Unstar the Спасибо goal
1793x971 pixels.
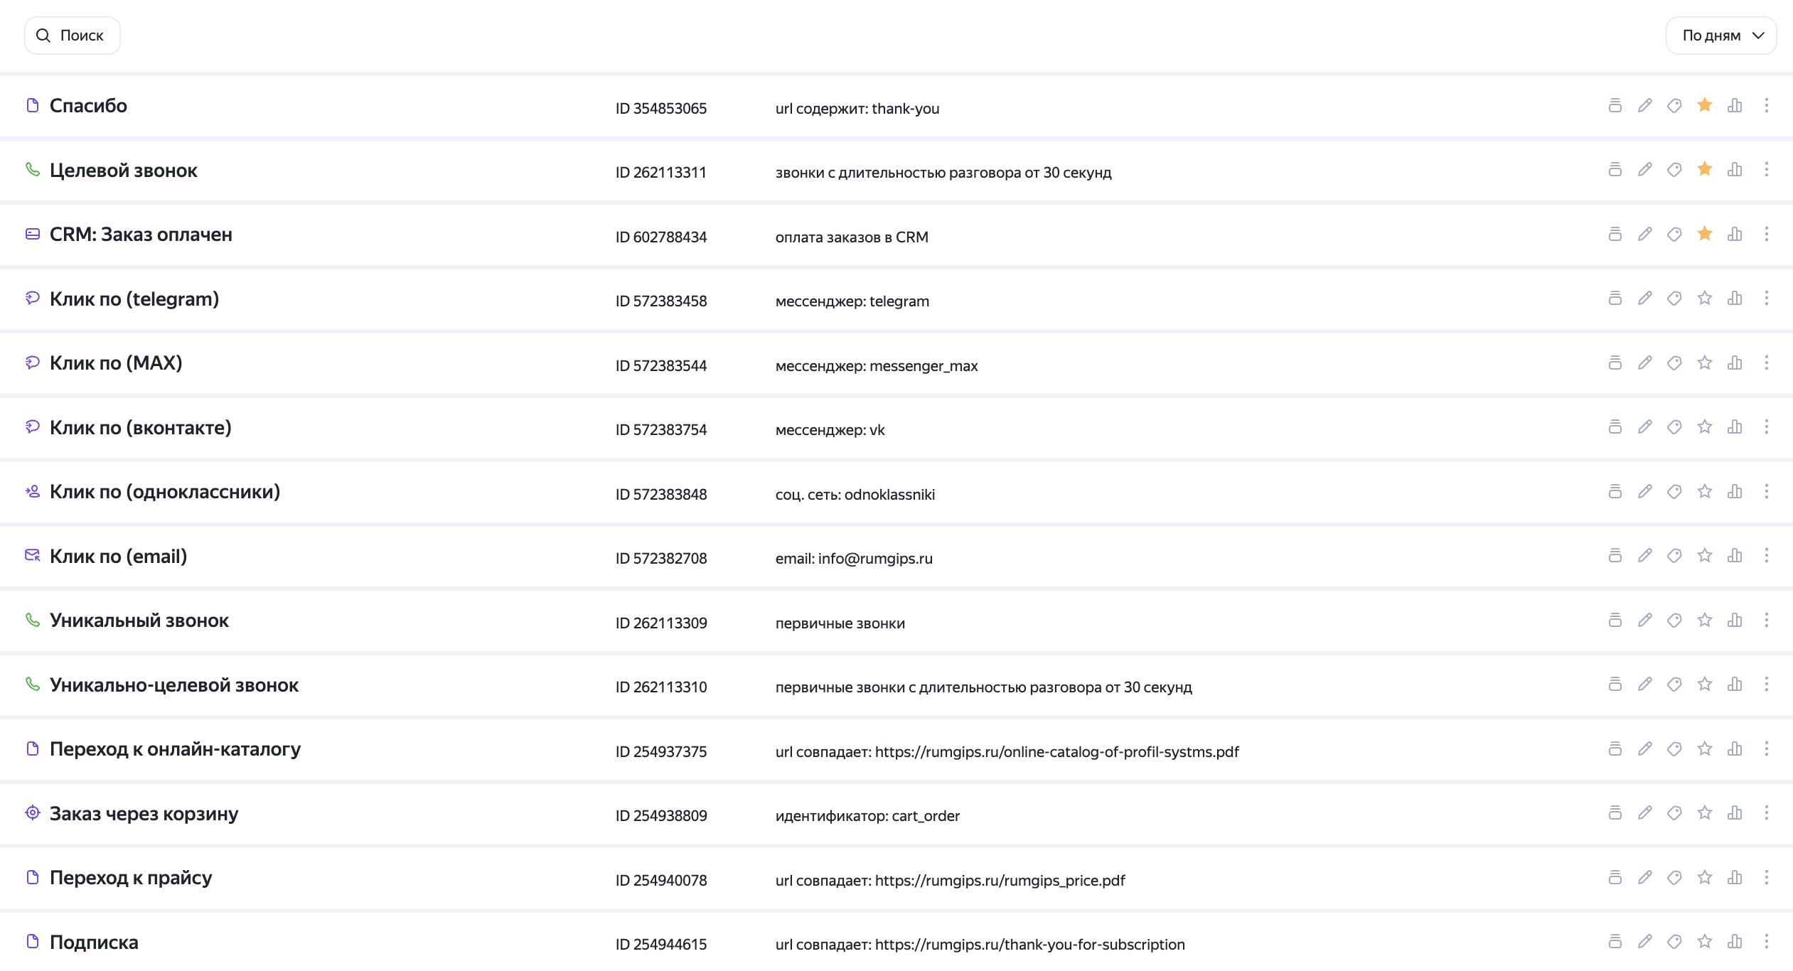pos(1704,105)
